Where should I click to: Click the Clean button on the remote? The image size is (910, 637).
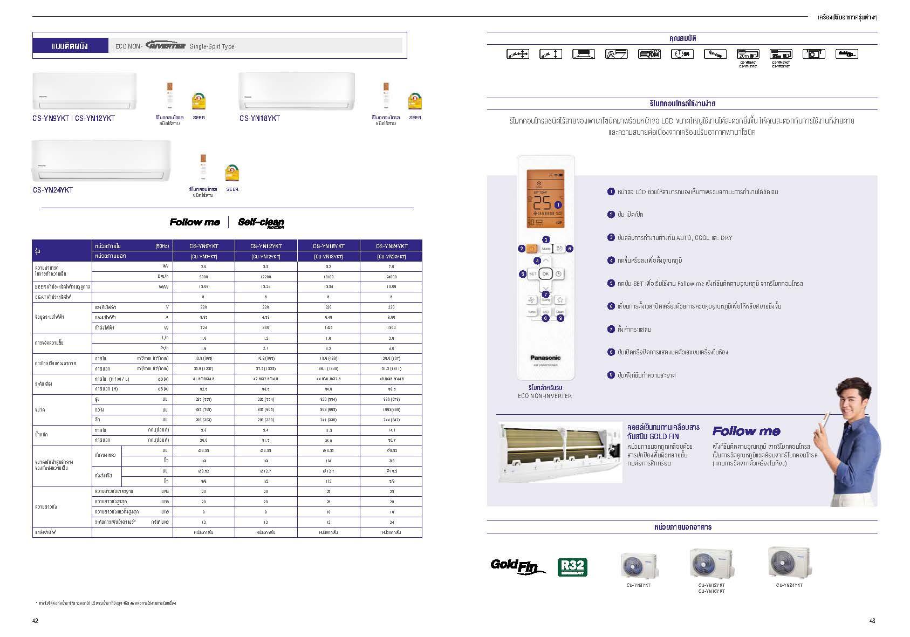560,312
